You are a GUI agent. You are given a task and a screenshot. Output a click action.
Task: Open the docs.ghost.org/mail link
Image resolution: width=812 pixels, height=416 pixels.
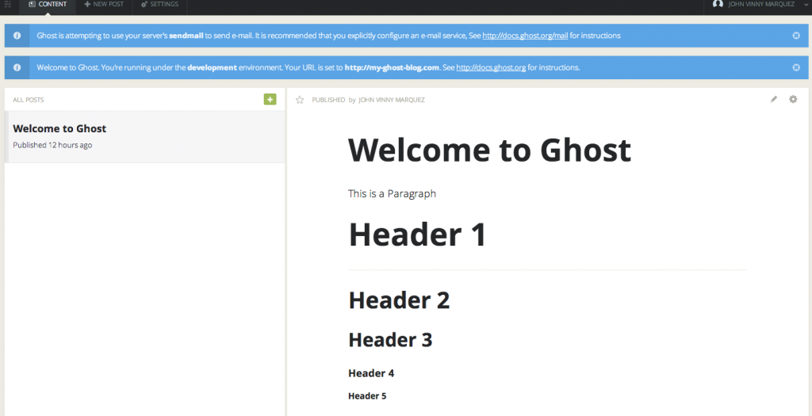coord(525,36)
